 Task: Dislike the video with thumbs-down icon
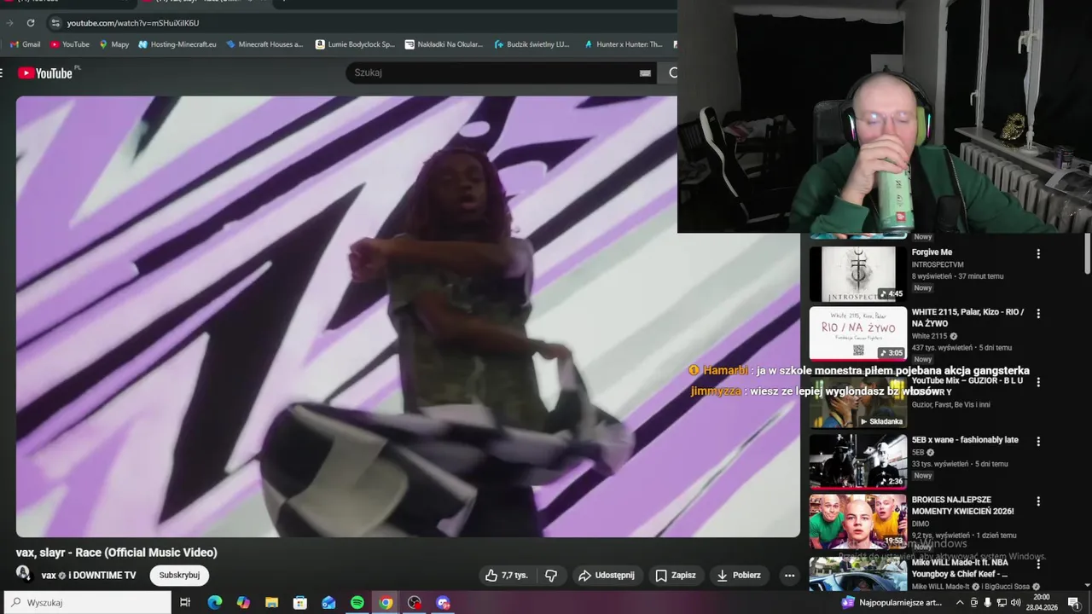click(x=551, y=576)
